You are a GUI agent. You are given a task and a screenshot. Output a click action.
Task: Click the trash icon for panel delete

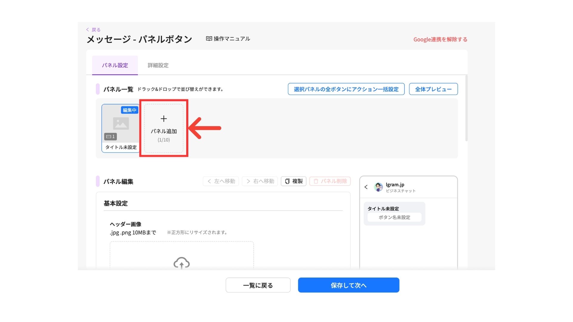coord(316,181)
